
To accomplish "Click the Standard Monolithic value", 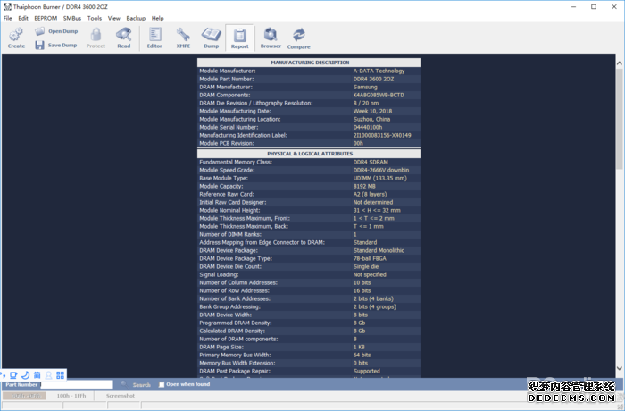I will click(379, 250).
